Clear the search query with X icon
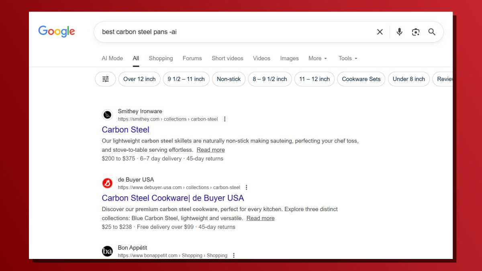The width and height of the screenshot is (482, 271). pyautogui.click(x=380, y=32)
